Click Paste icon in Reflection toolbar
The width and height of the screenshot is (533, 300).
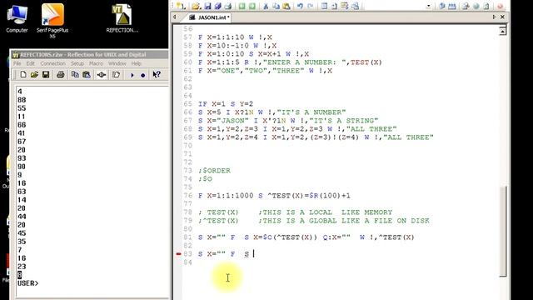(87, 74)
